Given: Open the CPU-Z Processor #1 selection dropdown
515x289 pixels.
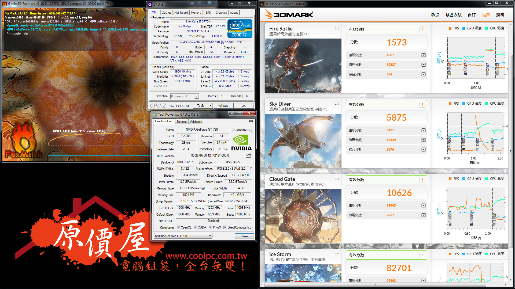Looking at the screenshot, I should tap(184, 96).
